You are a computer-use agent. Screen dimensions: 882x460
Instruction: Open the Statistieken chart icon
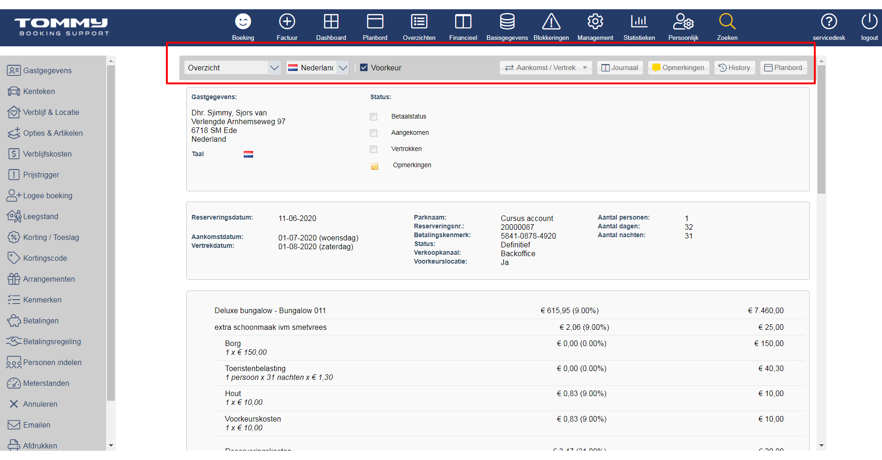[639, 22]
